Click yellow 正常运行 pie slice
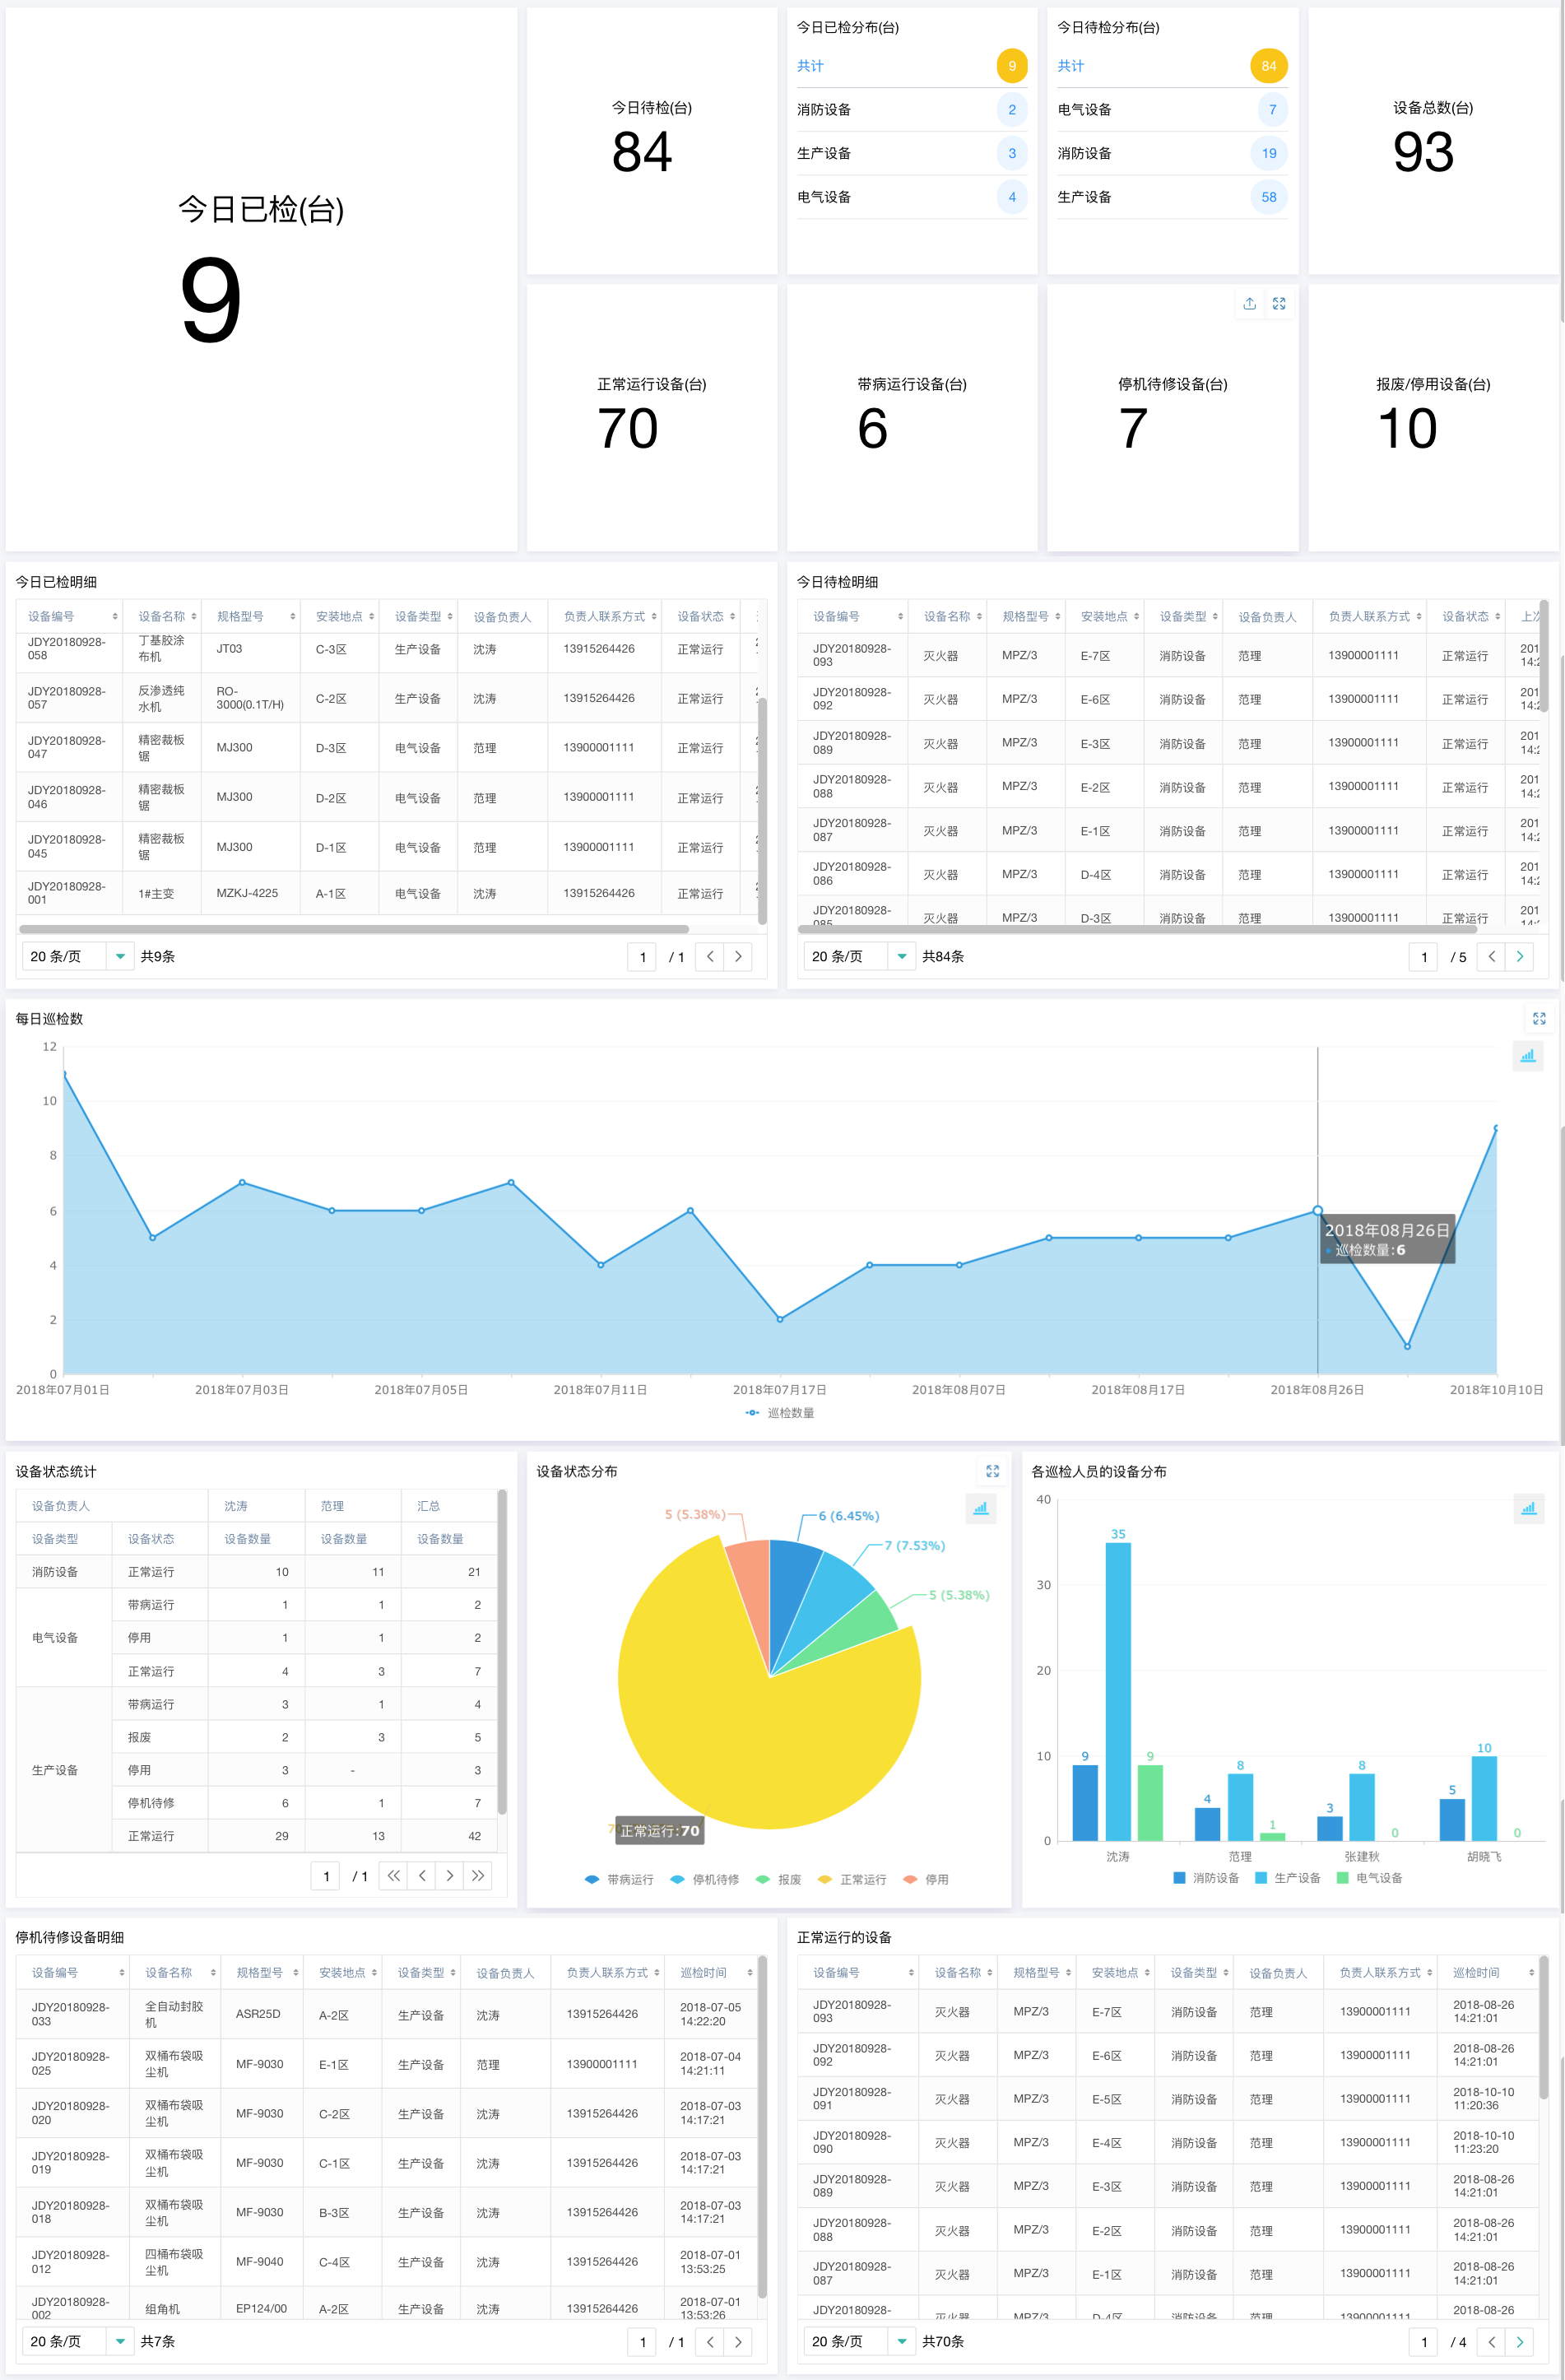This screenshot has height=2380, width=1565. (x=740, y=1730)
